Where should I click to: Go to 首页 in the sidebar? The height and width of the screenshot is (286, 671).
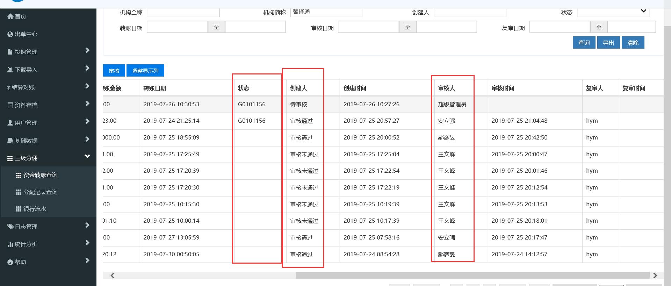click(x=20, y=16)
